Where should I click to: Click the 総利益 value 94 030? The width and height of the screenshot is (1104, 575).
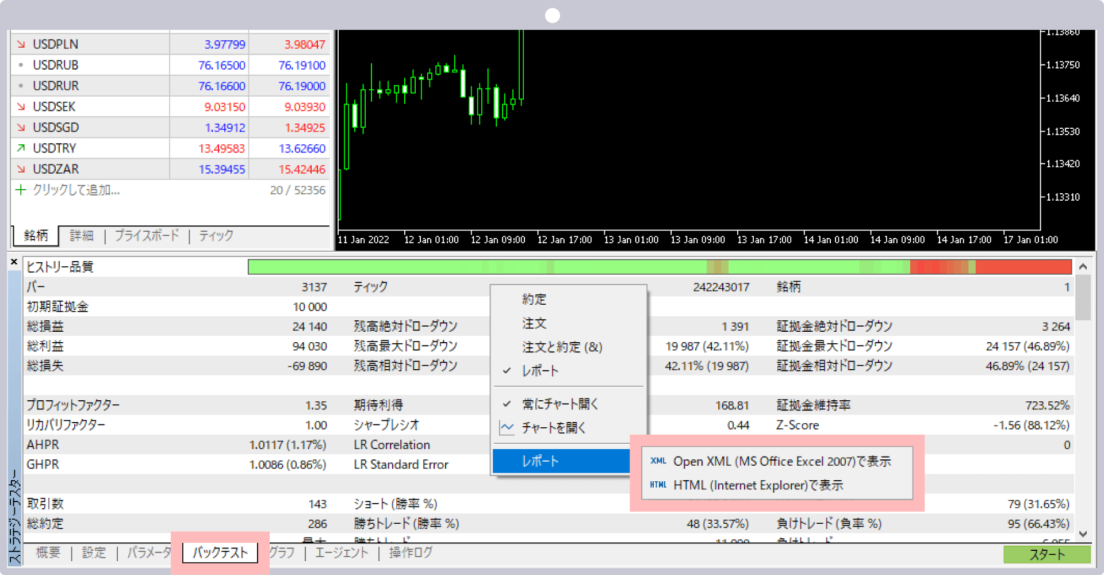[x=309, y=346]
